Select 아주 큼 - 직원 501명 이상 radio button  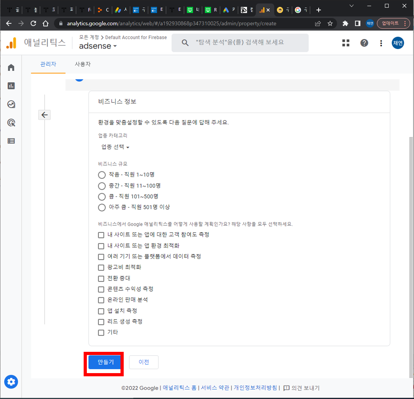[x=102, y=207]
